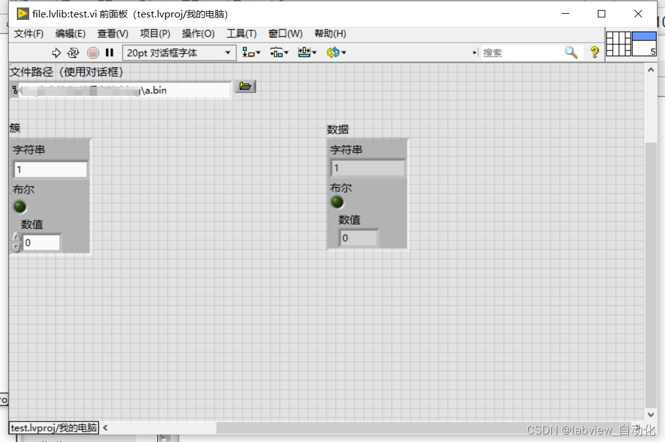Open the 20pt font dropdown
The height and width of the screenshot is (442, 665).
click(x=179, y=53)
